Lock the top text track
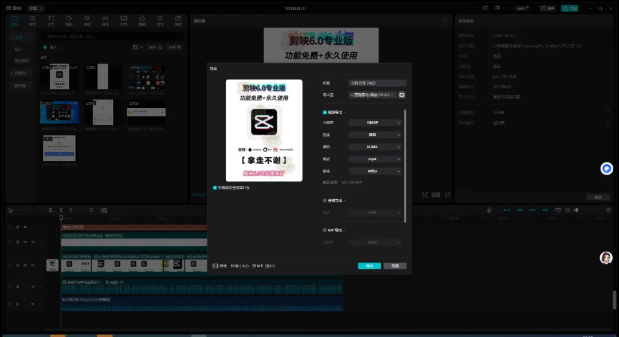 pyautogui.click(x=17, y=227)
